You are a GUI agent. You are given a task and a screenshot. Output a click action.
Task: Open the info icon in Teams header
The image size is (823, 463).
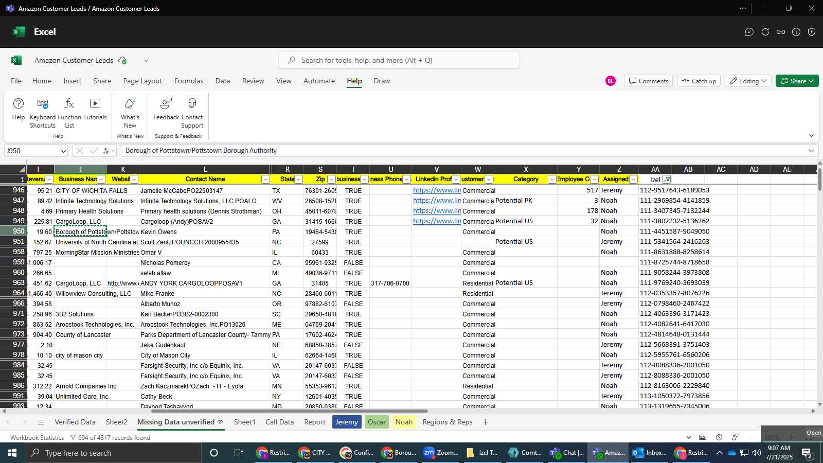point(796,32)
